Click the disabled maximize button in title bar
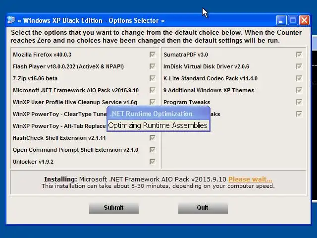Image resolution: width=317 pixels, height=238 pixels. click(x=293, y=20)
